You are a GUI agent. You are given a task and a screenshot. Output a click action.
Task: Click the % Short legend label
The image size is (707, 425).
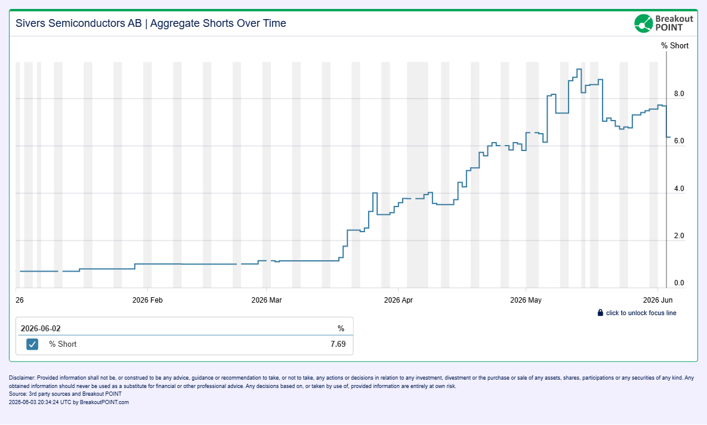pyautogui.click(x=63, y=344)
